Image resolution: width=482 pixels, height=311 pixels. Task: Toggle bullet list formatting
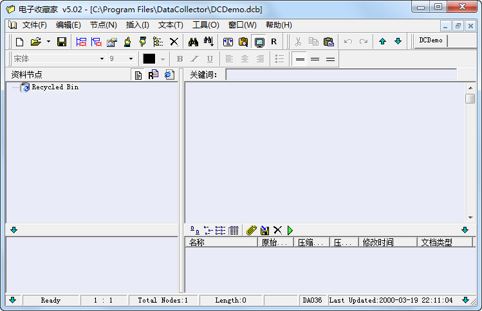point(279,58)
